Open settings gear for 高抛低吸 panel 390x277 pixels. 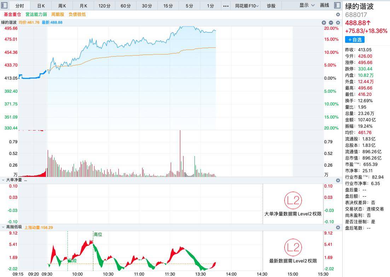click(x=338, y=227)
